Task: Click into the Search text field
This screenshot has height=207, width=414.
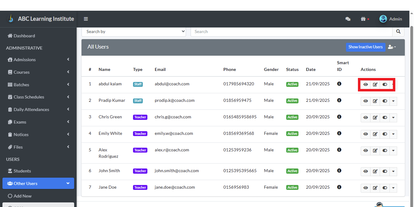Action: (x=291, y=31)
